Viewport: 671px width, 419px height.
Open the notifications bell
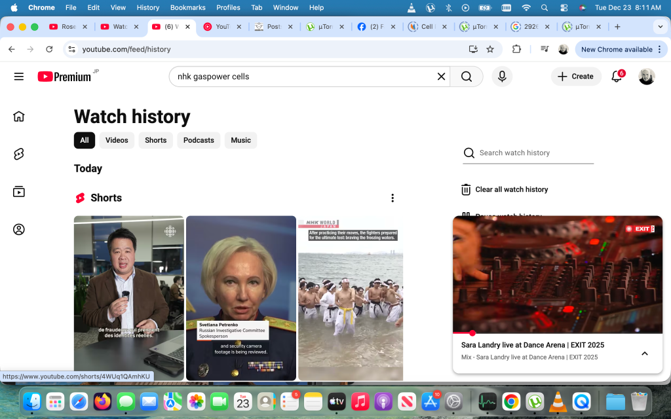(x=616, y=77)
